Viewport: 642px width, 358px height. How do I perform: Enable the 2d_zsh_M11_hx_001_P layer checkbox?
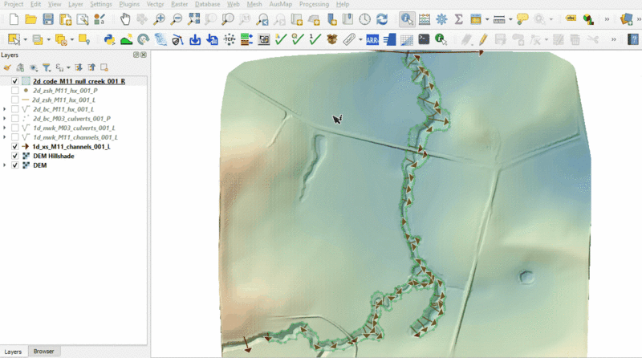[x=15, y=91]
